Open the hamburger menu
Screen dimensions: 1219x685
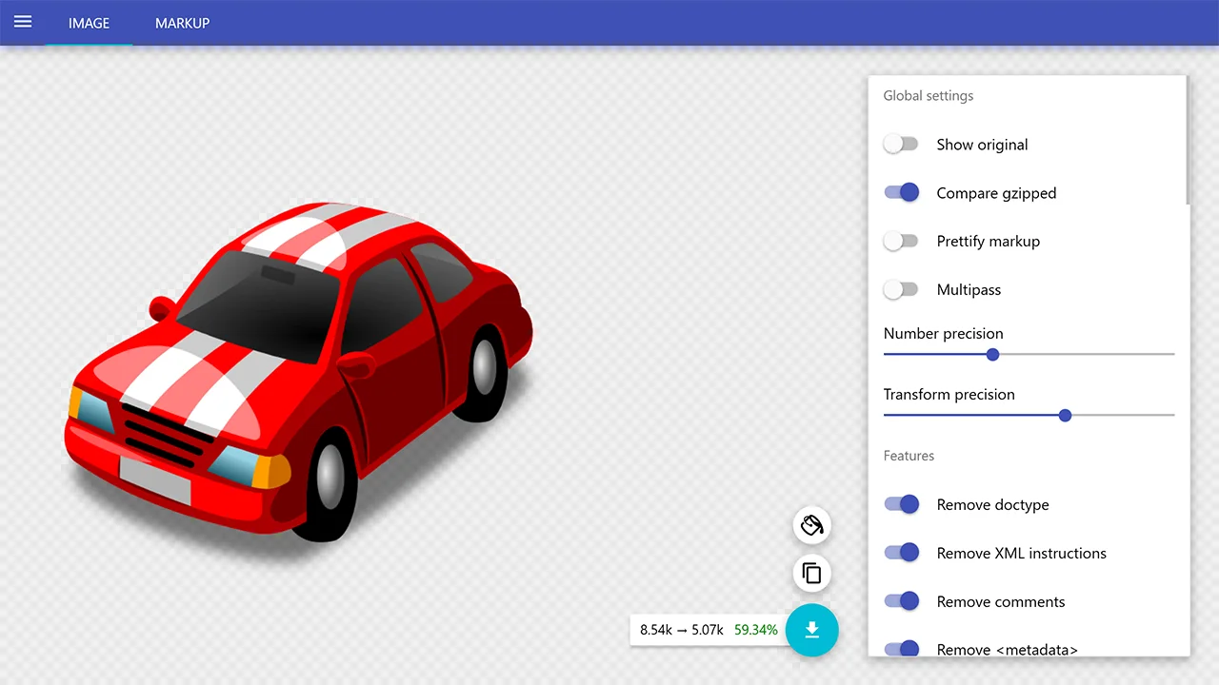click(x=23, y=22)
